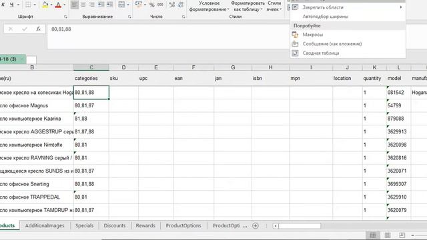Decrease decimal places
Screen dimensions: 427x240
[180, 5]
